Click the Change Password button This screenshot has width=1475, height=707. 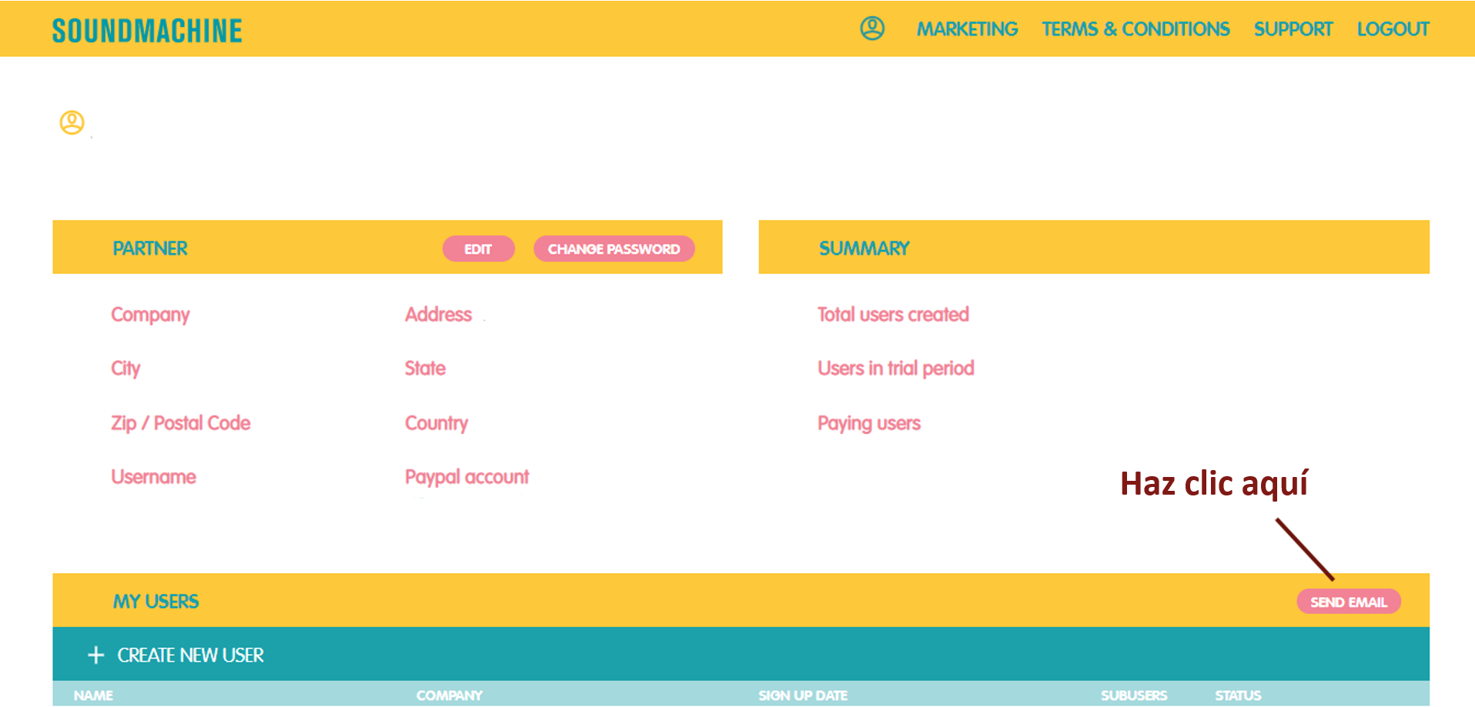[x=614, y=248]
